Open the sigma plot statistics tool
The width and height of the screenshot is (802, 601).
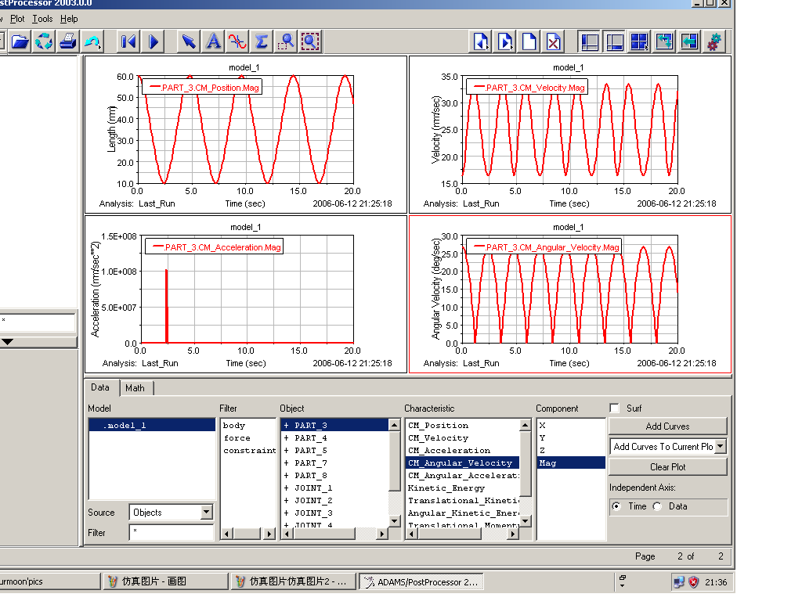coord(262,41)
